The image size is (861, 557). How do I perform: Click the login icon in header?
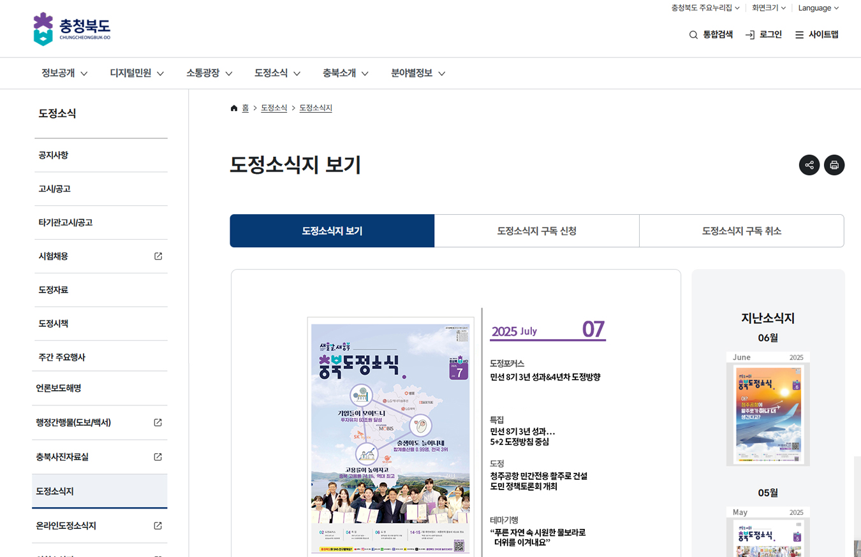pyautogui.click(x=750, y=35)
